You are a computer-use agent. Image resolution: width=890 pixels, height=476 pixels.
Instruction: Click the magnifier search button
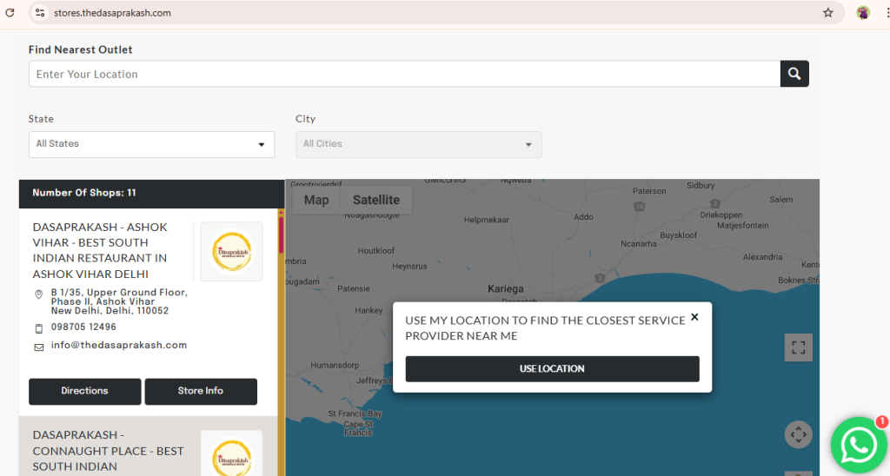[794, 74]
